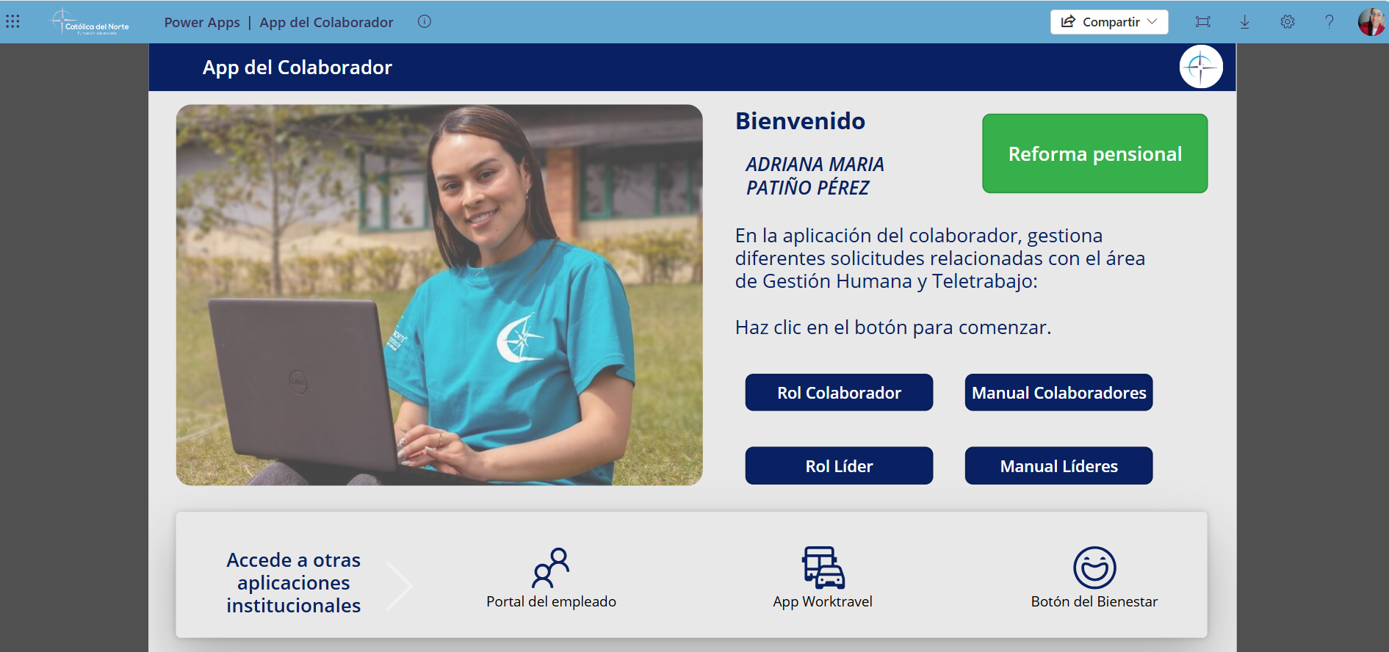
Task: Click App del Colaborador in top bar
Action: point(326,22)
